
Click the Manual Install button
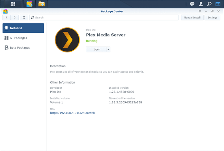pos(192,18)
